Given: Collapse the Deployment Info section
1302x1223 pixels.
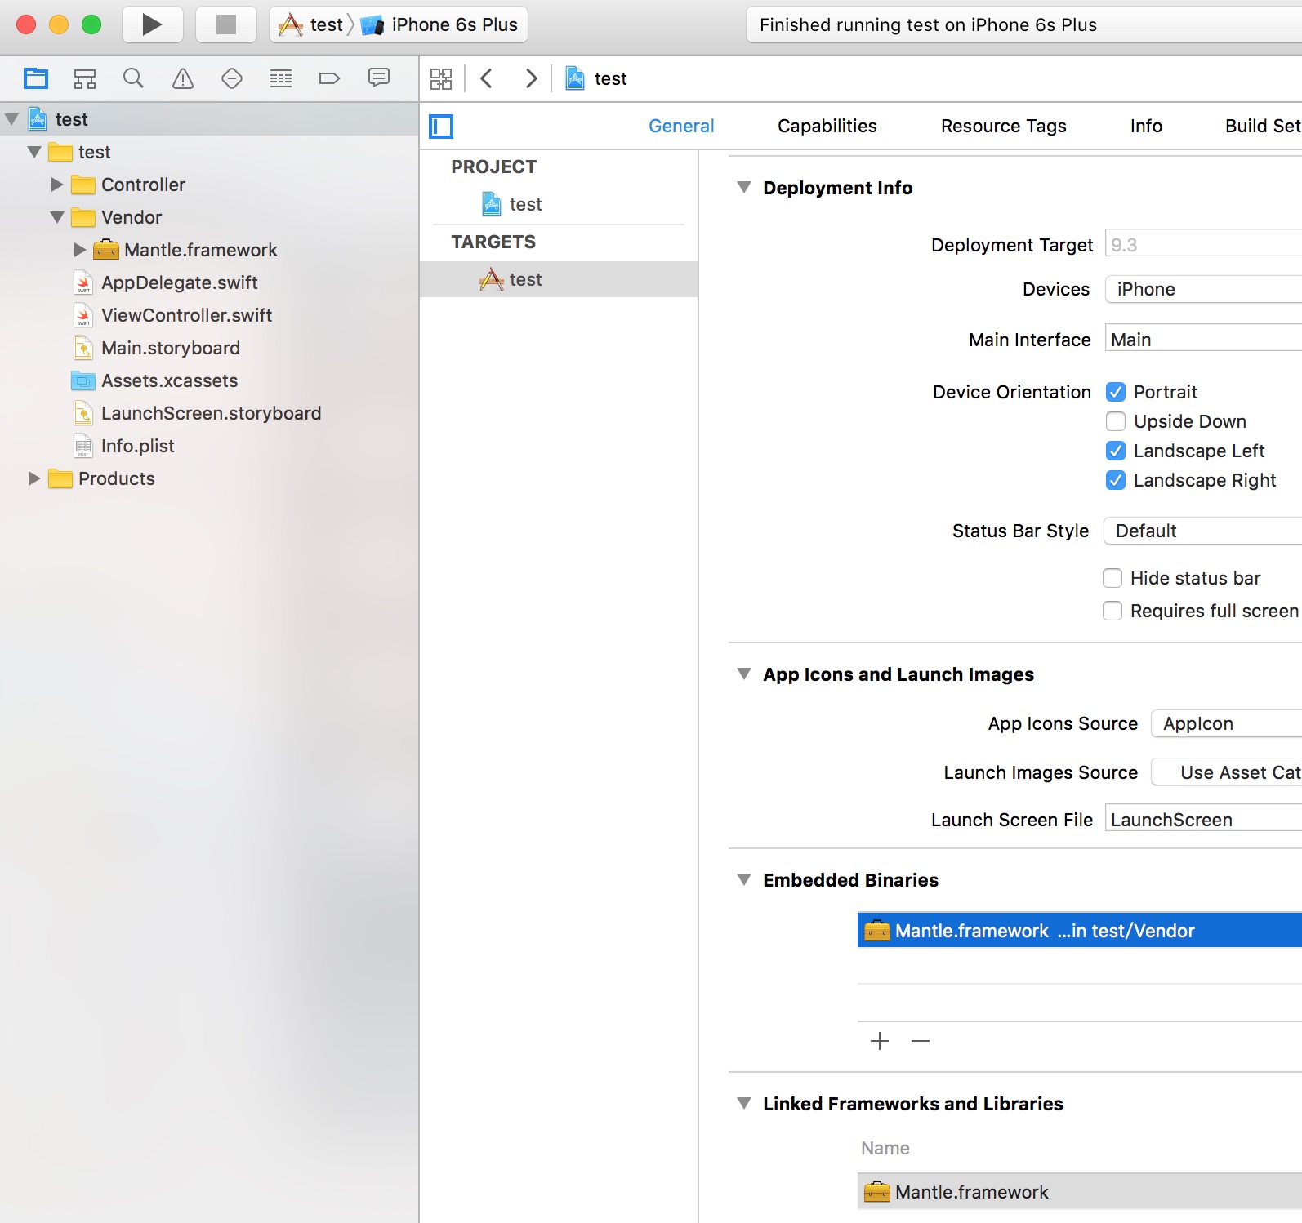Looking at the screenshot, I should click(x=744, y=188).
